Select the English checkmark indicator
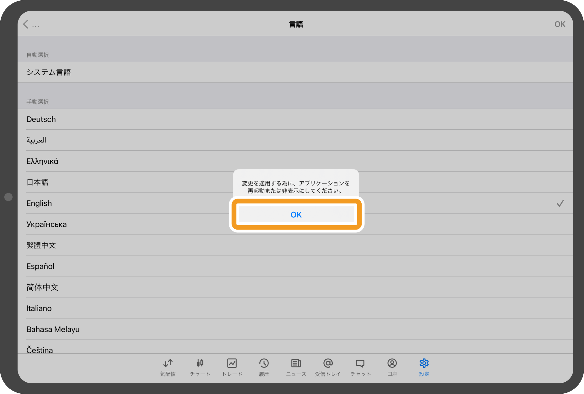584x394 pixels. tap(560, 204)
